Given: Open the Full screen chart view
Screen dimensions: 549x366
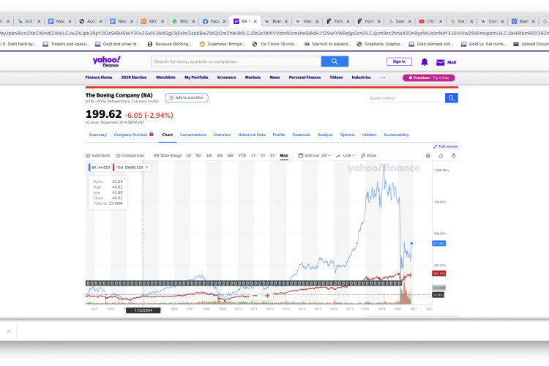Looking at the screenshot, I should click(x=446, y=146).
